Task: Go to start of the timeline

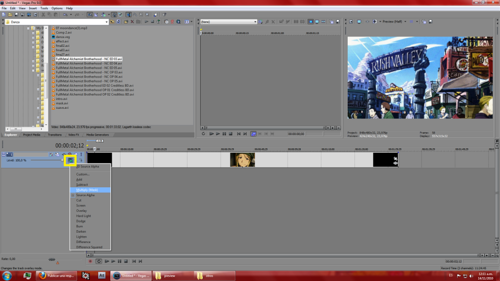Action: (134, 261)
